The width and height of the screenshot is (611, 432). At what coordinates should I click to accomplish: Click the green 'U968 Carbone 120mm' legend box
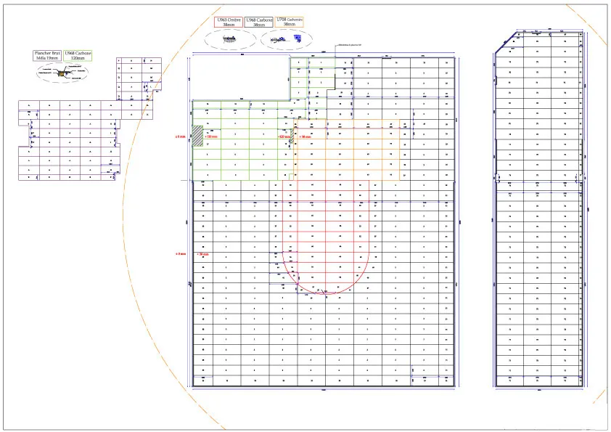78,55
